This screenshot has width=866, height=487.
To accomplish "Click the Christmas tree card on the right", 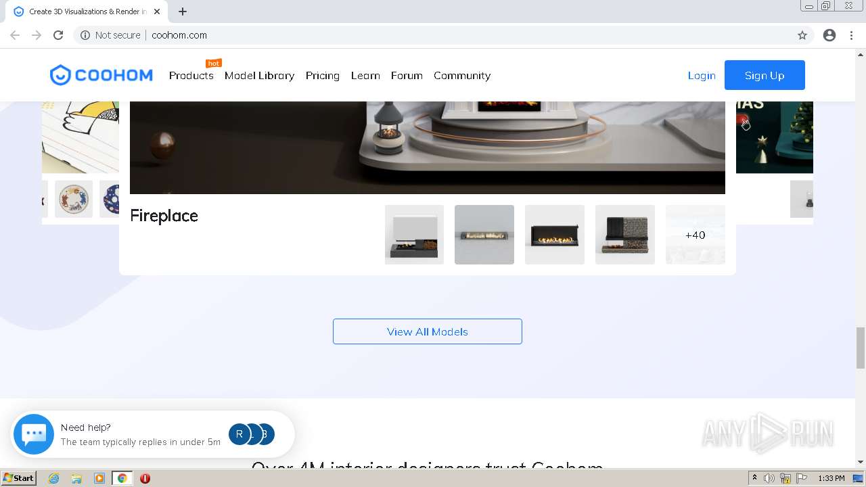I will tap(775, 137).
